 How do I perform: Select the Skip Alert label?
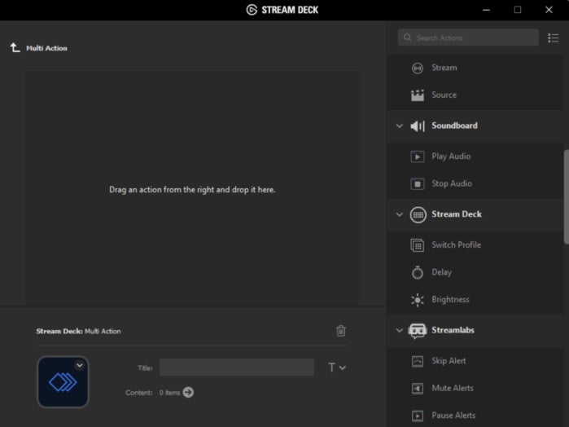[449, 361]
